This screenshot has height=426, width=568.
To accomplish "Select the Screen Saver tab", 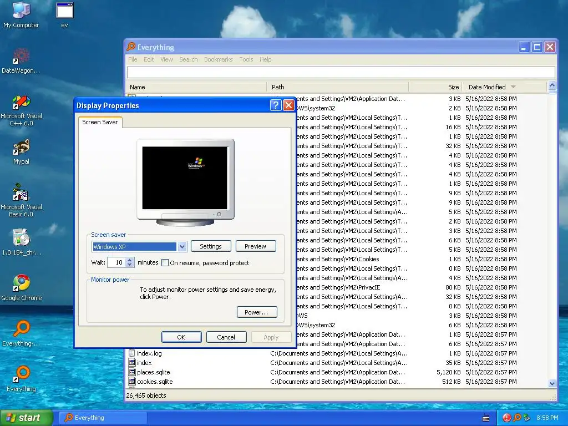I will [x=100, y=122].
